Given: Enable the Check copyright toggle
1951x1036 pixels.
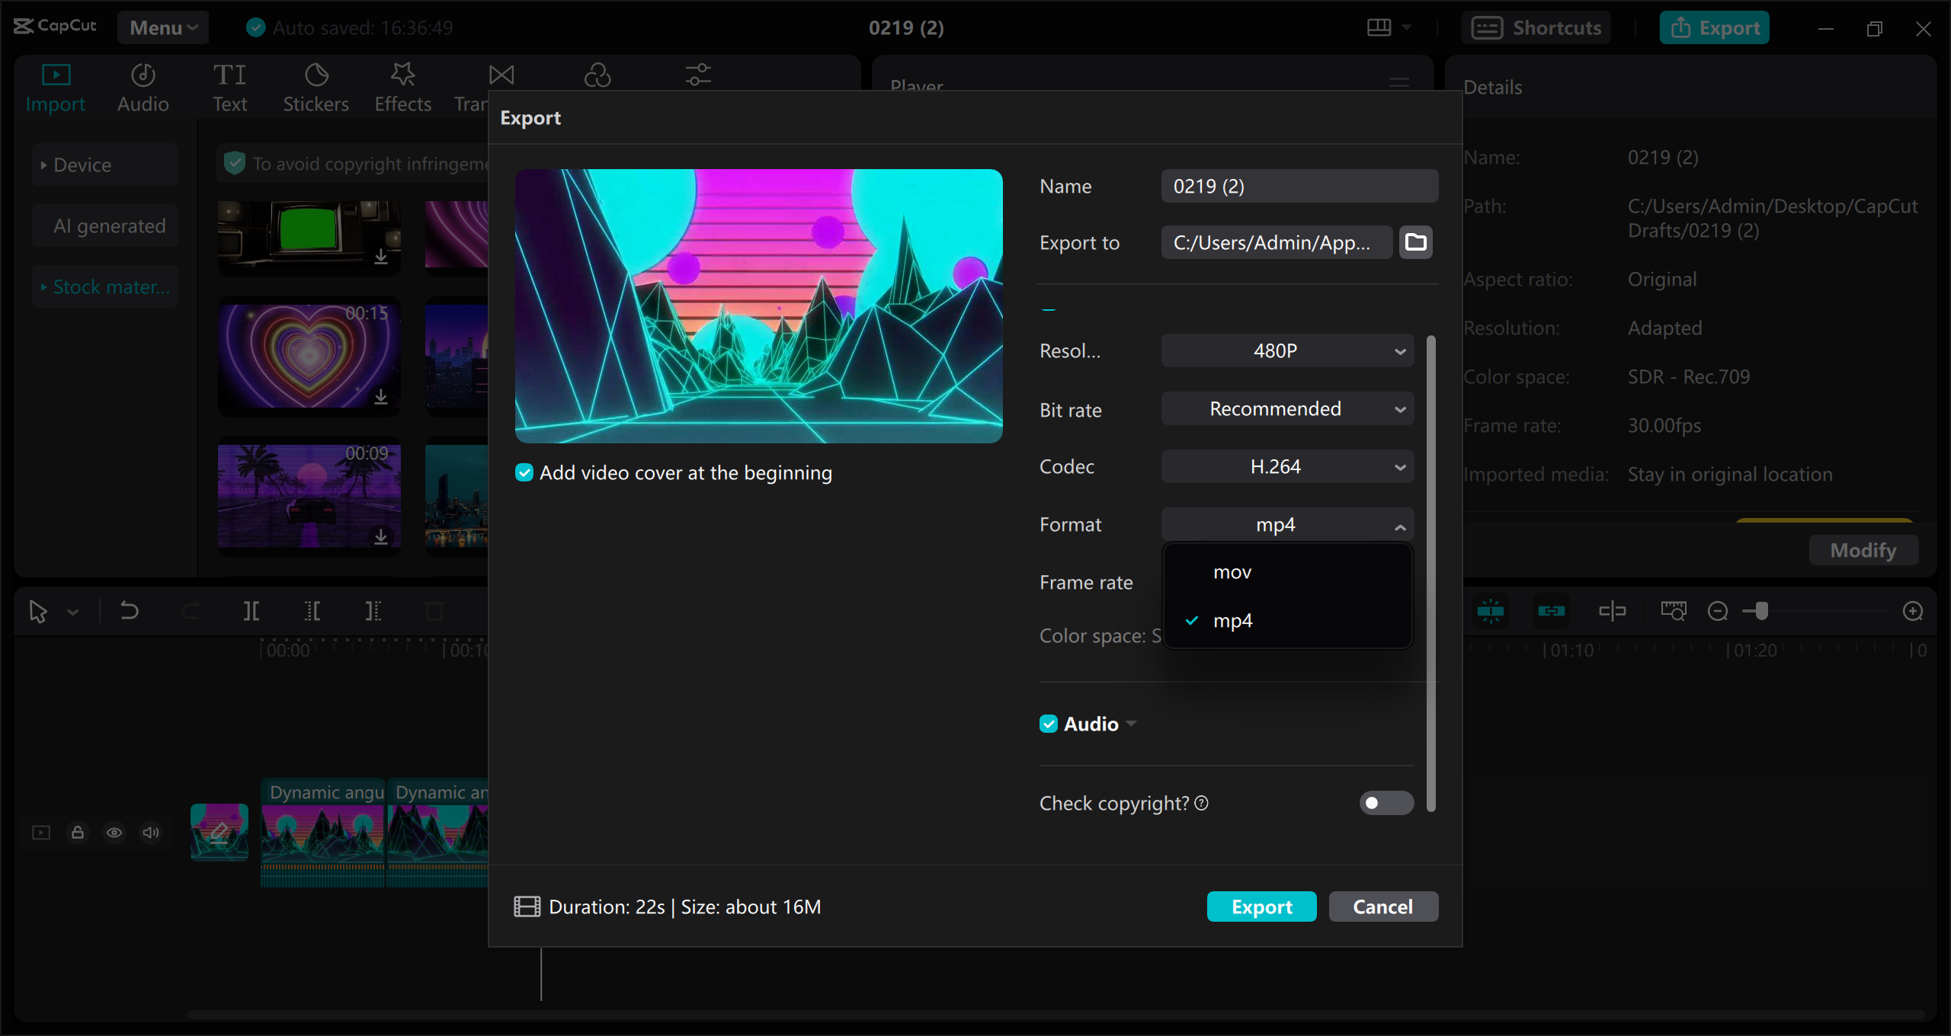Looking at the screenshot, I should pos(1386,803).
